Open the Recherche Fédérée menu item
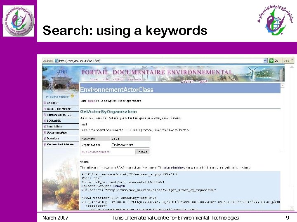 point(60,144)
